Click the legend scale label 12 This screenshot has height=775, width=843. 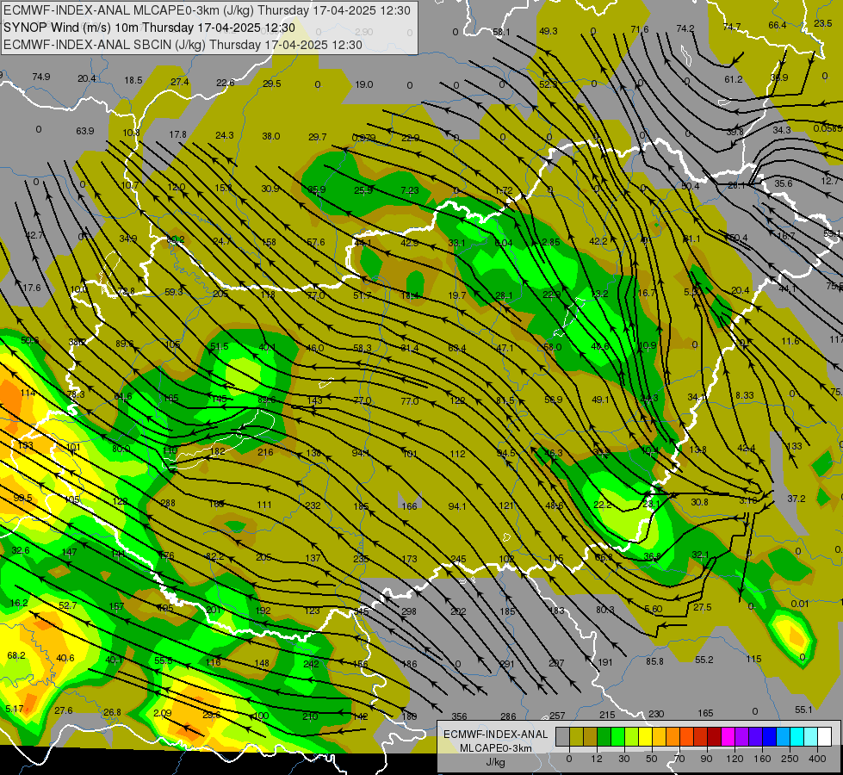click(596, 759)
